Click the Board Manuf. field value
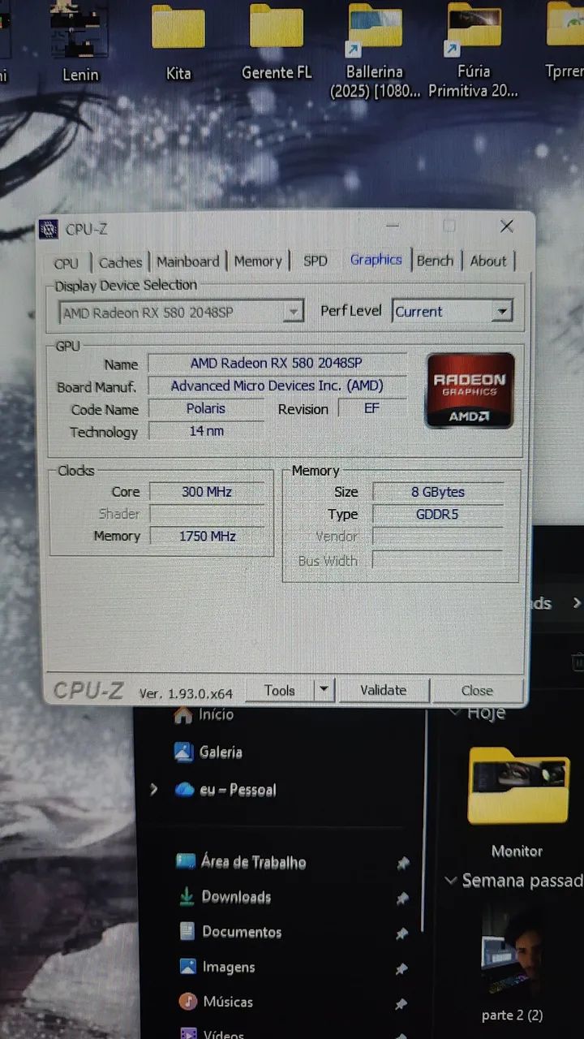Screen dimensions: 584x1039 pos(277,386)
